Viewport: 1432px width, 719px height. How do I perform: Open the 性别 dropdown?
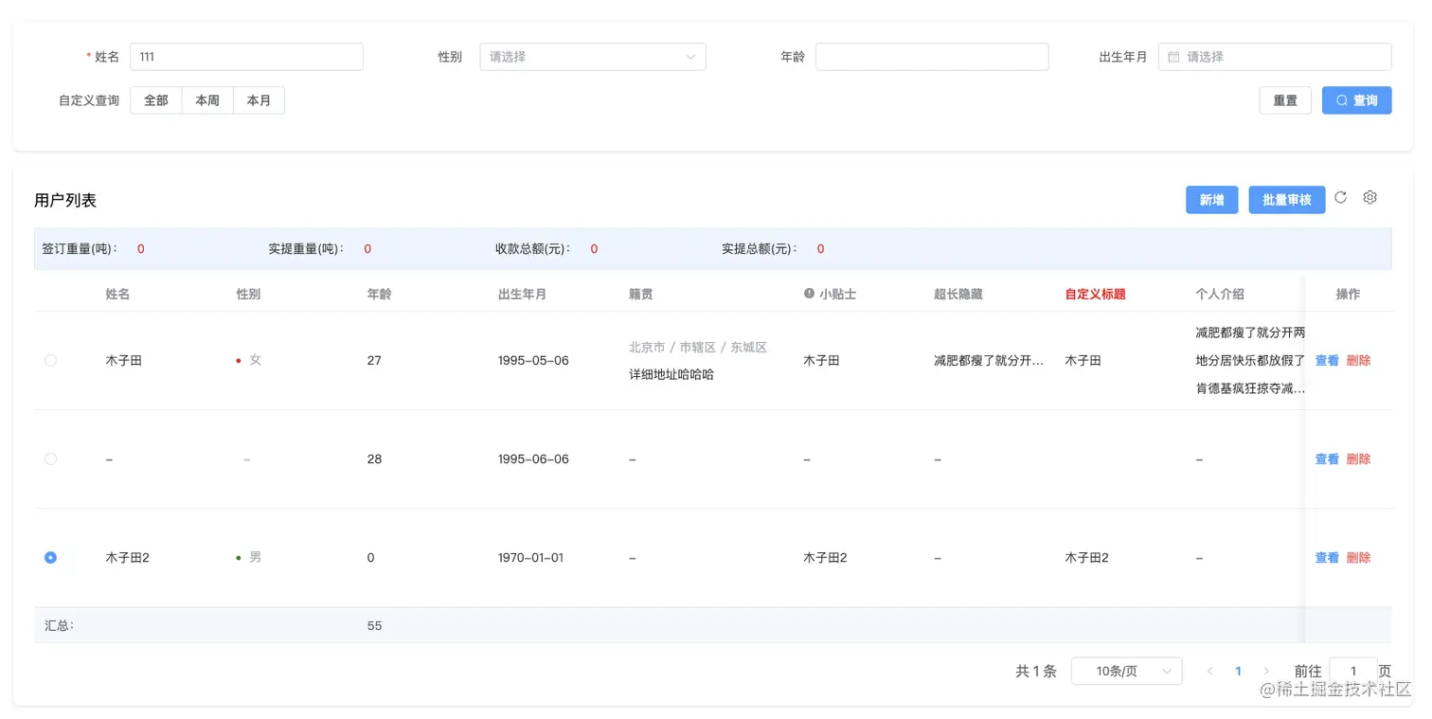[593, 57]
